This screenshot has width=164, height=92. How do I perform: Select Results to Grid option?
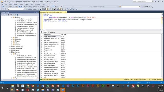(x=60, y=9)
